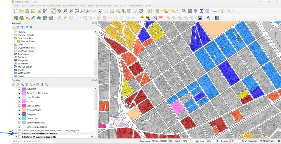
Task: Open the Python Console
Action: point(209,18)
